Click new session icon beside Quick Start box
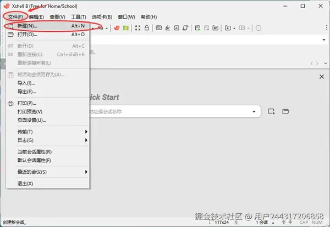Screen dimensions: 330x227 coord(271,111)
